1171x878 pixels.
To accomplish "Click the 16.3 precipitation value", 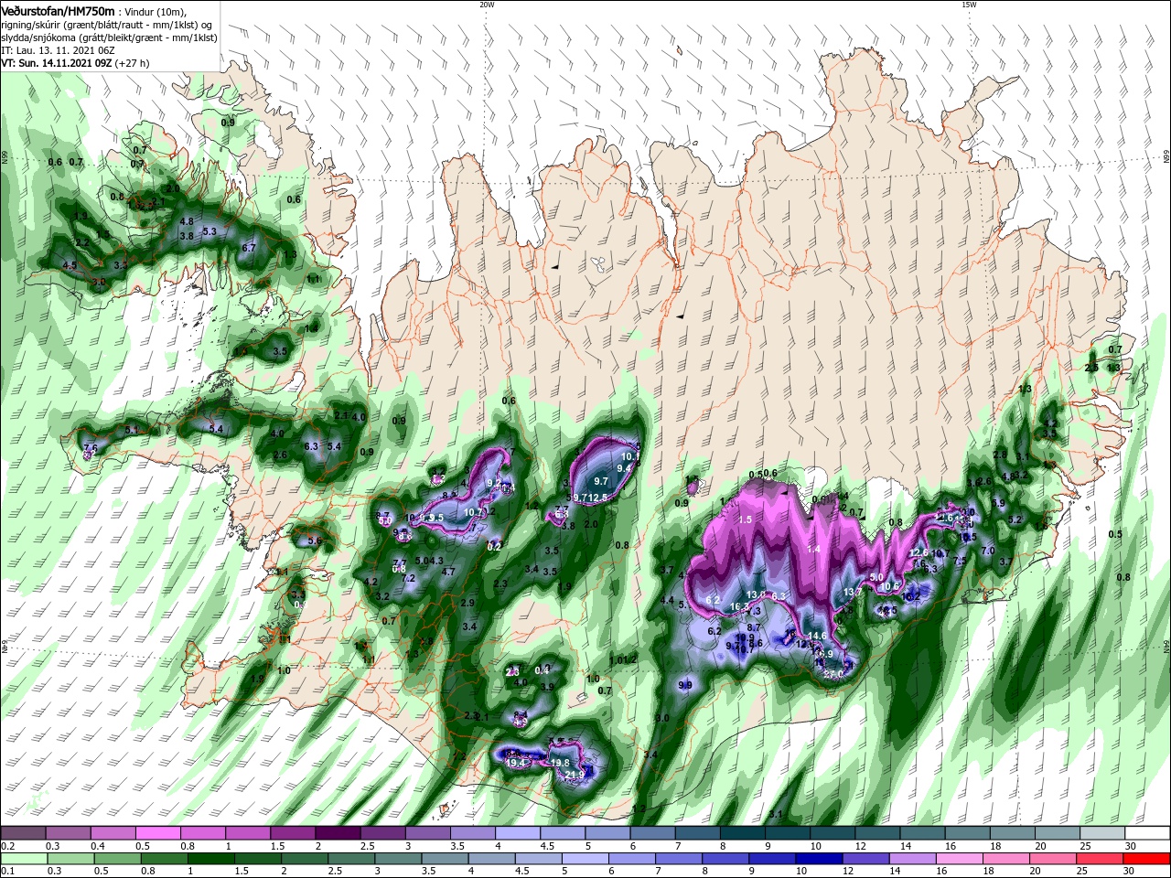I will [739, 607].
